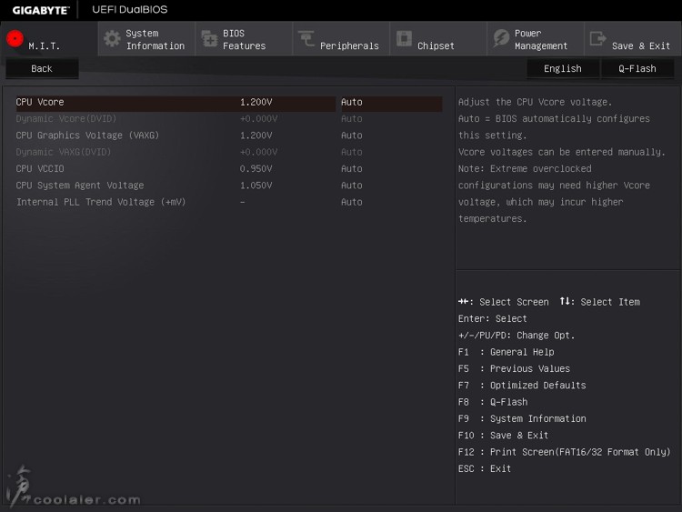Click the Peripherals connector icon

click(306, 38)
